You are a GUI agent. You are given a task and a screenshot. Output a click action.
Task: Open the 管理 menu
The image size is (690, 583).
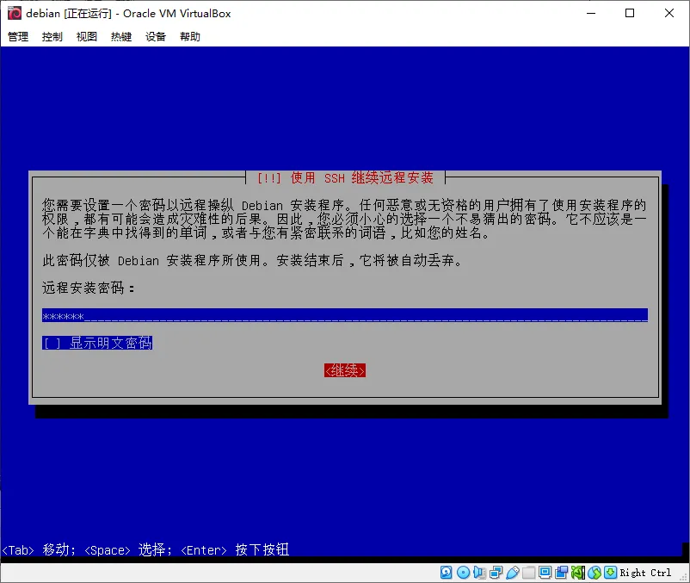tap(18, 36)
